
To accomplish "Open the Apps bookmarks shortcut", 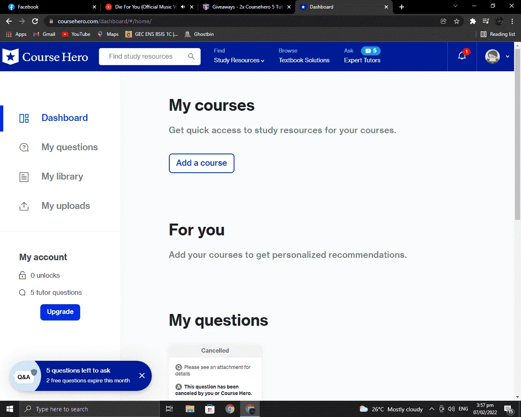I will [x=16, y=34].
